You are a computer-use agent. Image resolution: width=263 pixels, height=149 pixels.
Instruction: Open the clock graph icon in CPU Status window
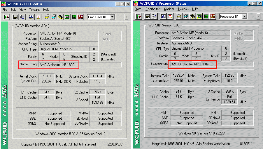[x=31, y=17]
